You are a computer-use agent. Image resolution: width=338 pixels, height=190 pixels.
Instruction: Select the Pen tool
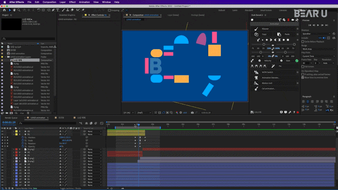53,10
